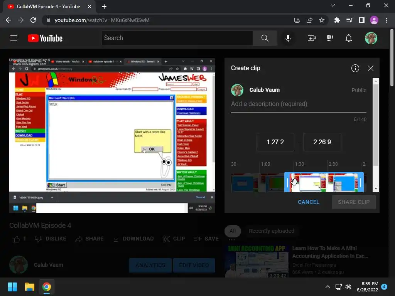This screenshot has width=395, height=296.
Task: Install app icon in address bar
Action: [x=297, y=20]
